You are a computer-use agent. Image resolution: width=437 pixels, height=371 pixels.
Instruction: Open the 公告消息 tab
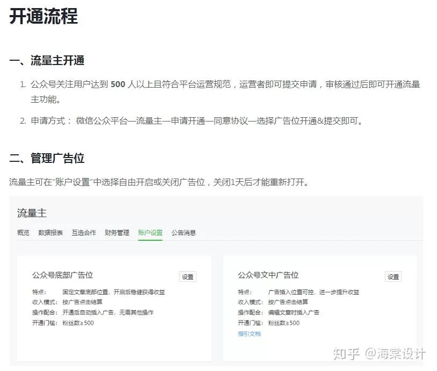184,233
